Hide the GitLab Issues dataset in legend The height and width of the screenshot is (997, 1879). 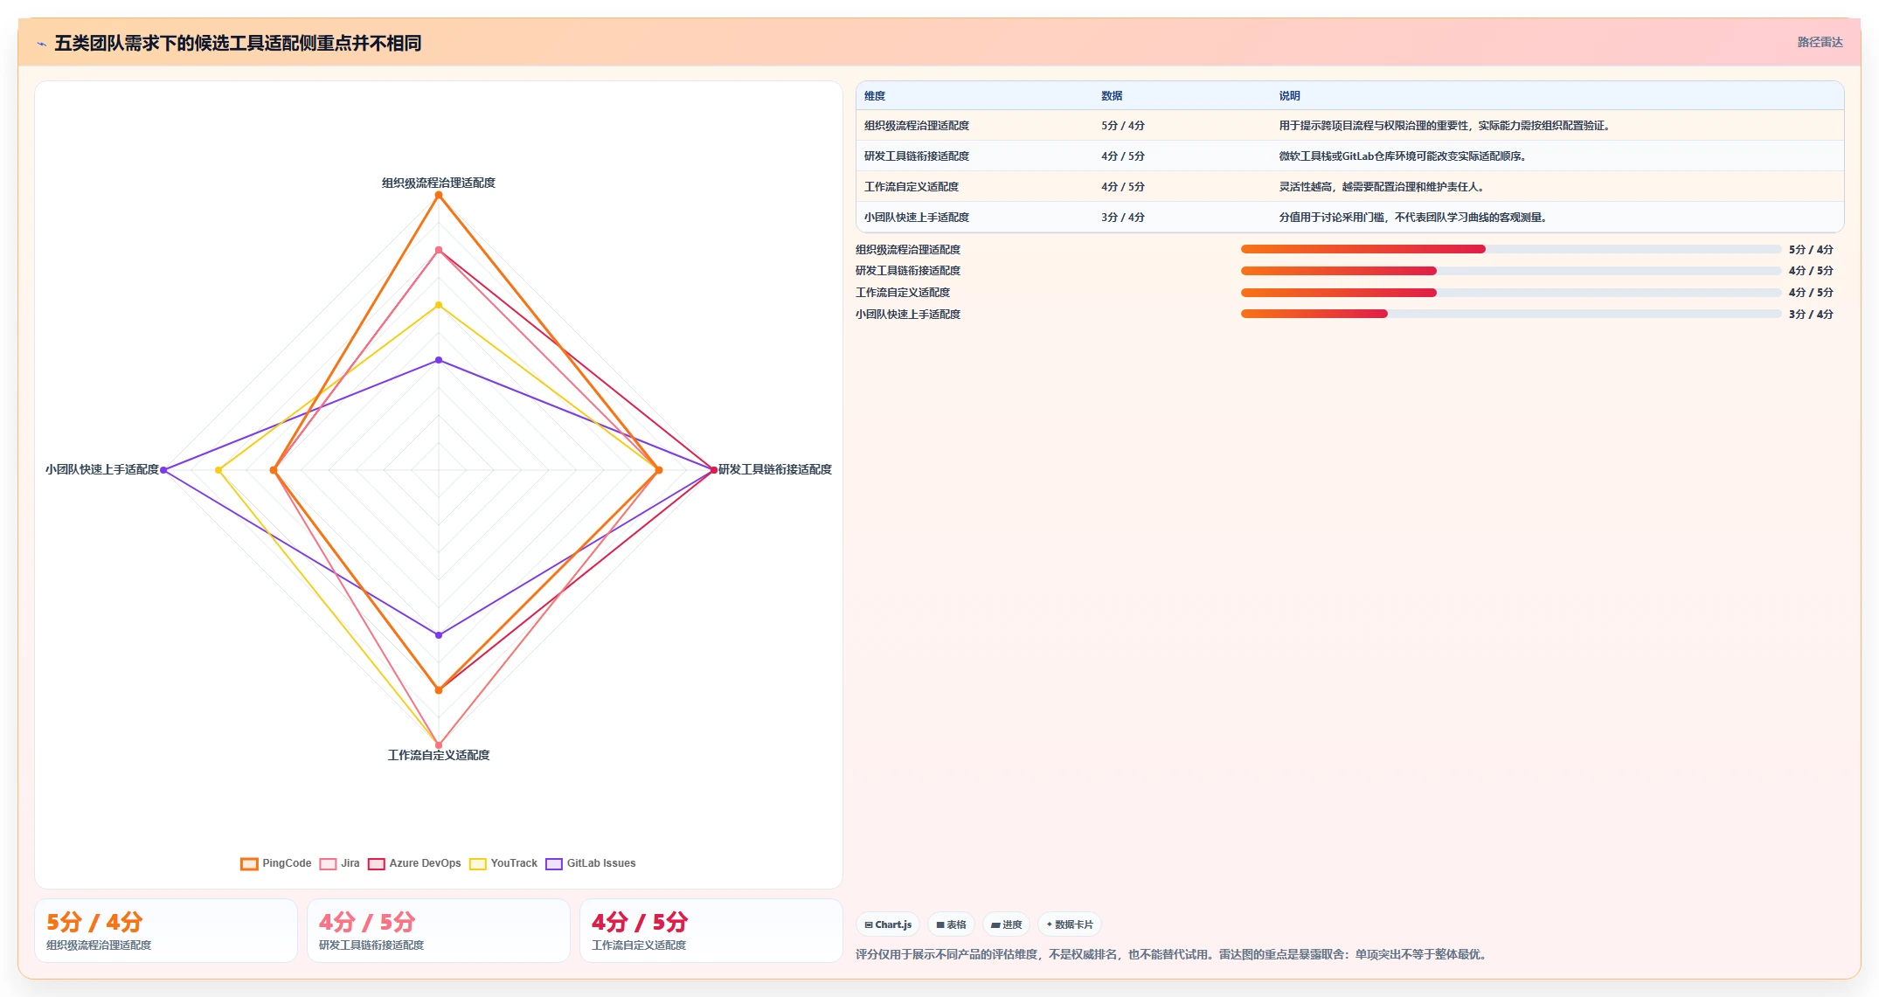tap(591, 863)
